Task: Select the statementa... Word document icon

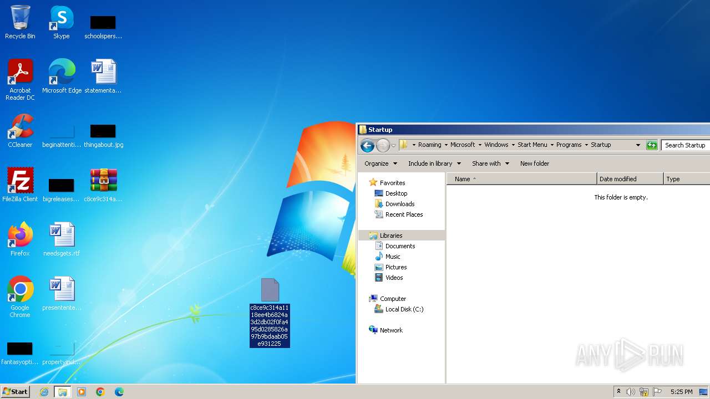Action: tap(103, 76)
